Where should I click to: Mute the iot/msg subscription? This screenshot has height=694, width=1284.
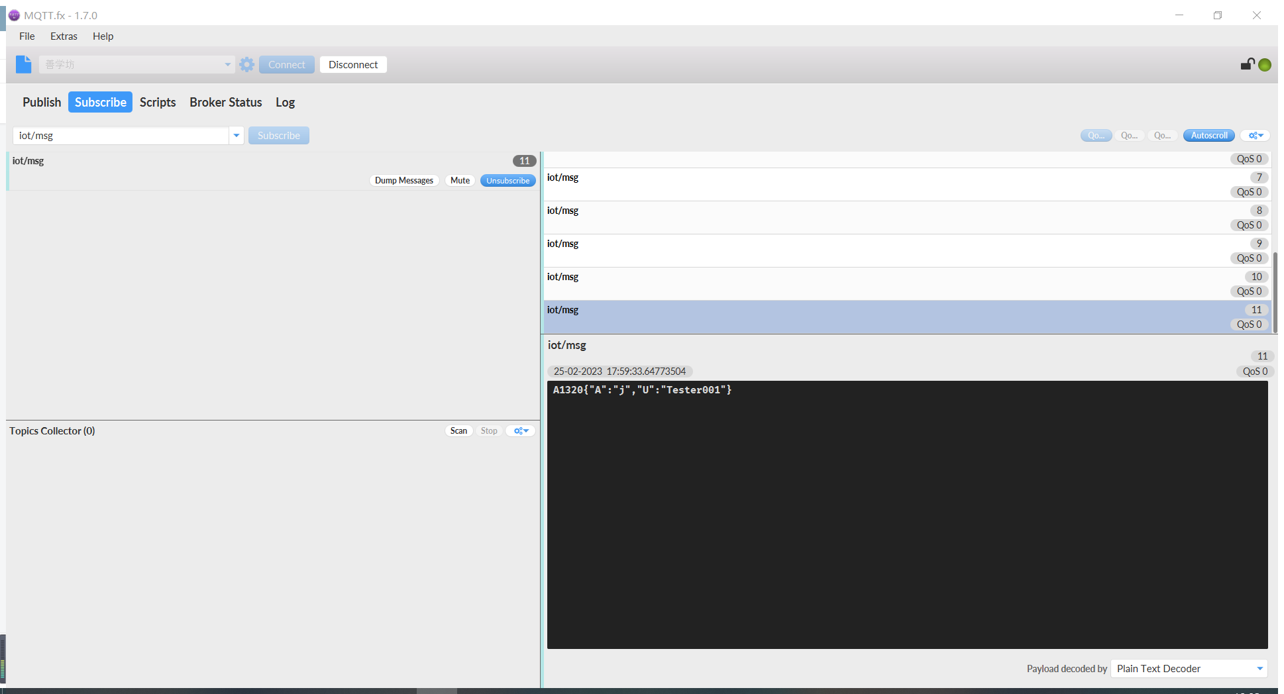(460, 180)
